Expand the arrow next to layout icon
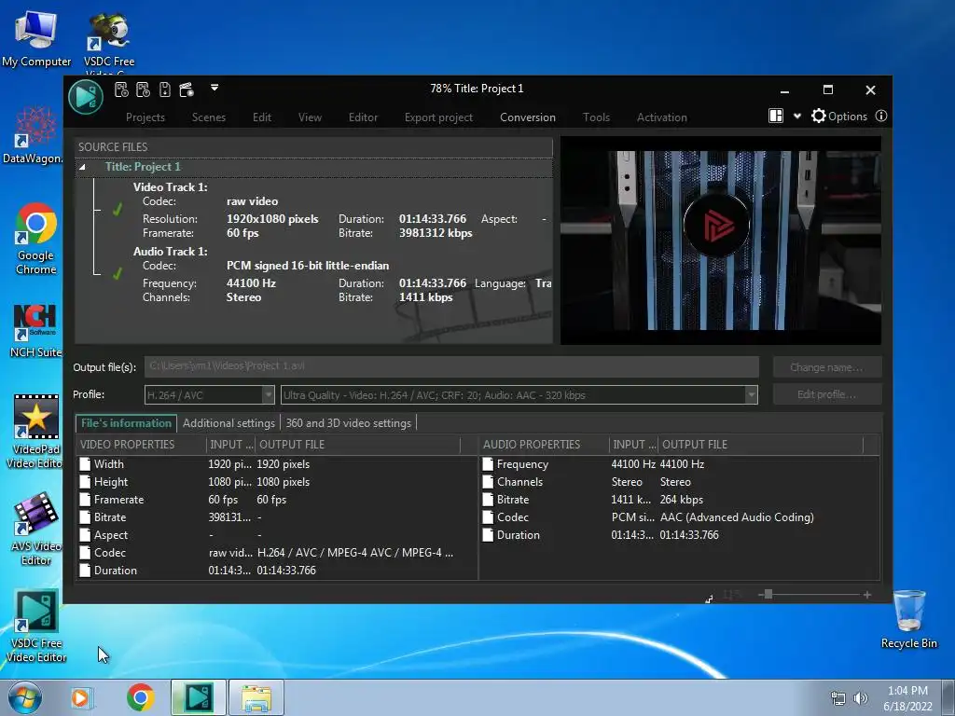Image resolution: width=955 pixels, height=716 pixels. coord(796,117)
